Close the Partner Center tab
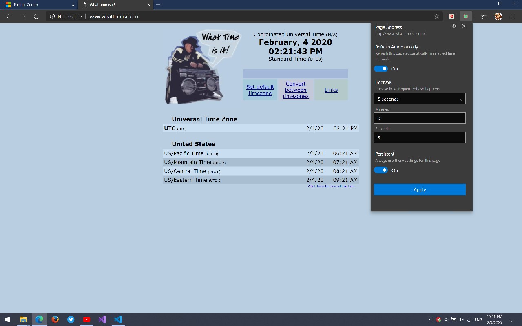 pyautogui.click(x=73, y=5)
